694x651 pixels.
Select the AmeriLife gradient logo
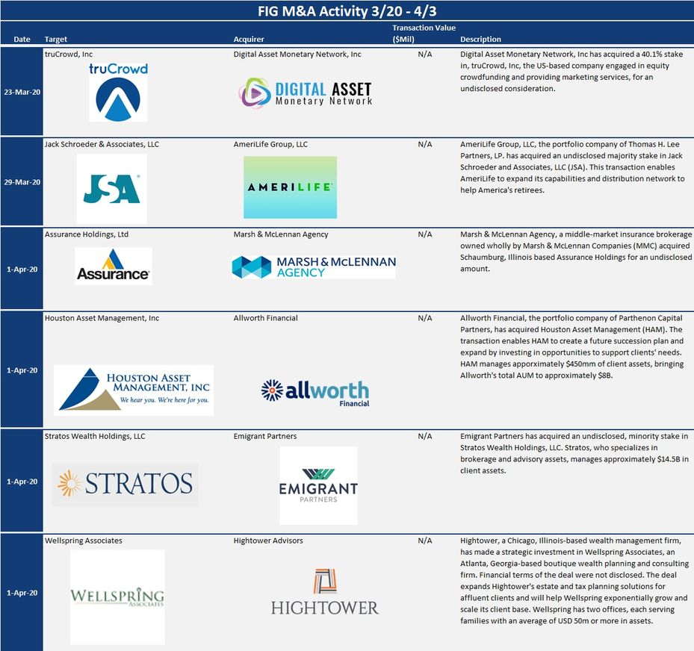pos(290,187)
